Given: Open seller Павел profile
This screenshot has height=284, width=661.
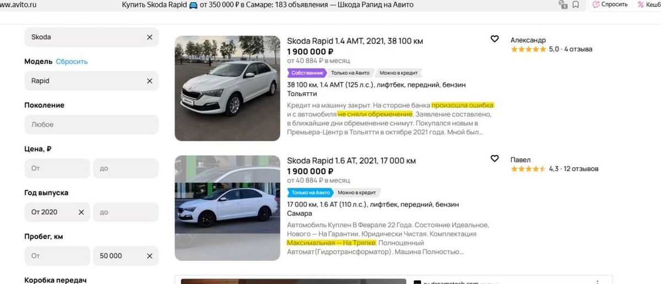Looking at the screenshot, I should click(x=520, y=160).
